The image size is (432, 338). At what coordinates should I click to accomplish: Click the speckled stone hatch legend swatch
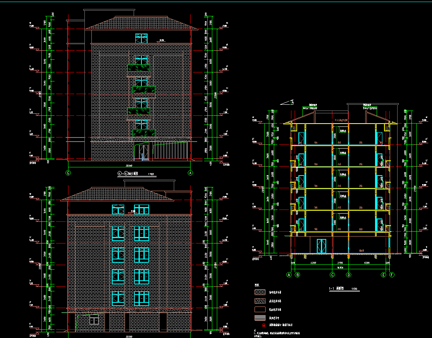click(x=260, y=301)
